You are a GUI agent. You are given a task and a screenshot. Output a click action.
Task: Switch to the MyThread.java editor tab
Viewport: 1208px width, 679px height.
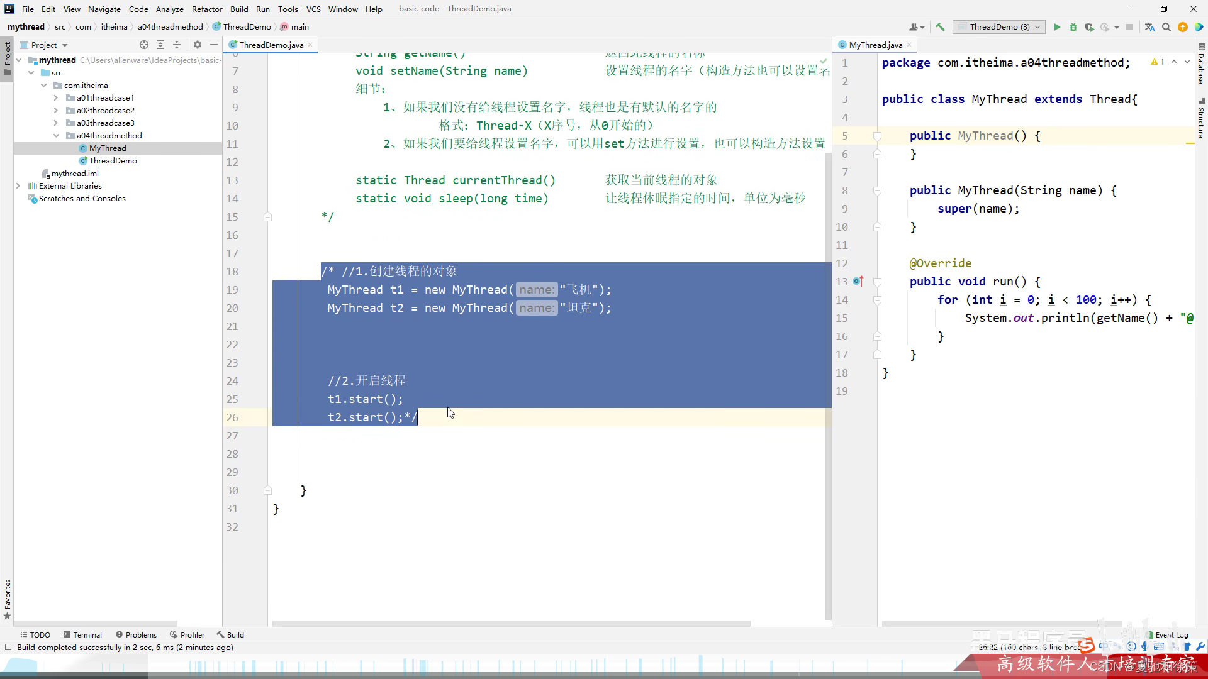(875, 45)
